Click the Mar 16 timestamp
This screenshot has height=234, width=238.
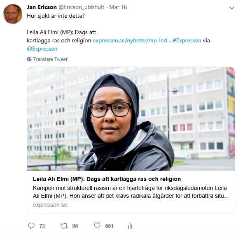(118, 7)
